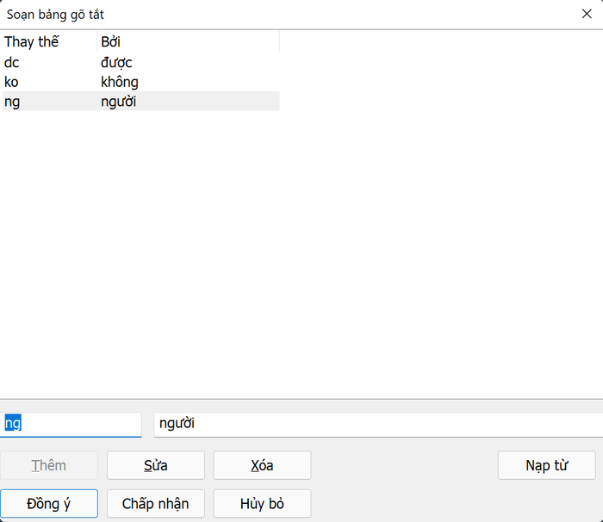Click the "không" replacement entry
This screenshot has height=522, width=603.
(x=120, y=82)
